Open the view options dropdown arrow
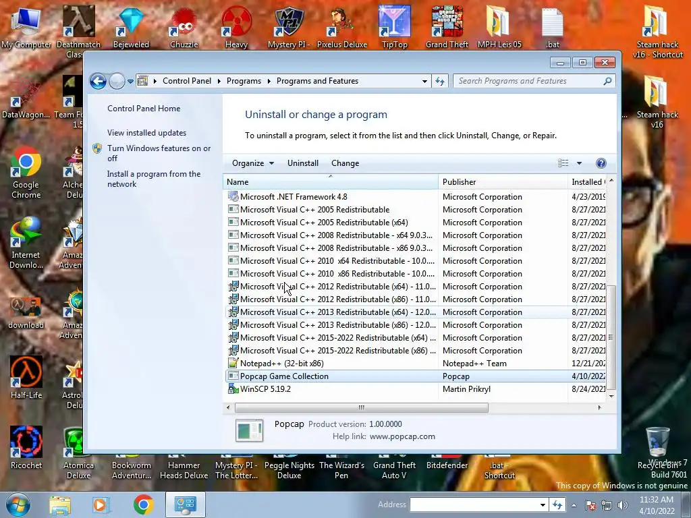The width and height of the screenshot is (691, 518). [x=579, y=163]
